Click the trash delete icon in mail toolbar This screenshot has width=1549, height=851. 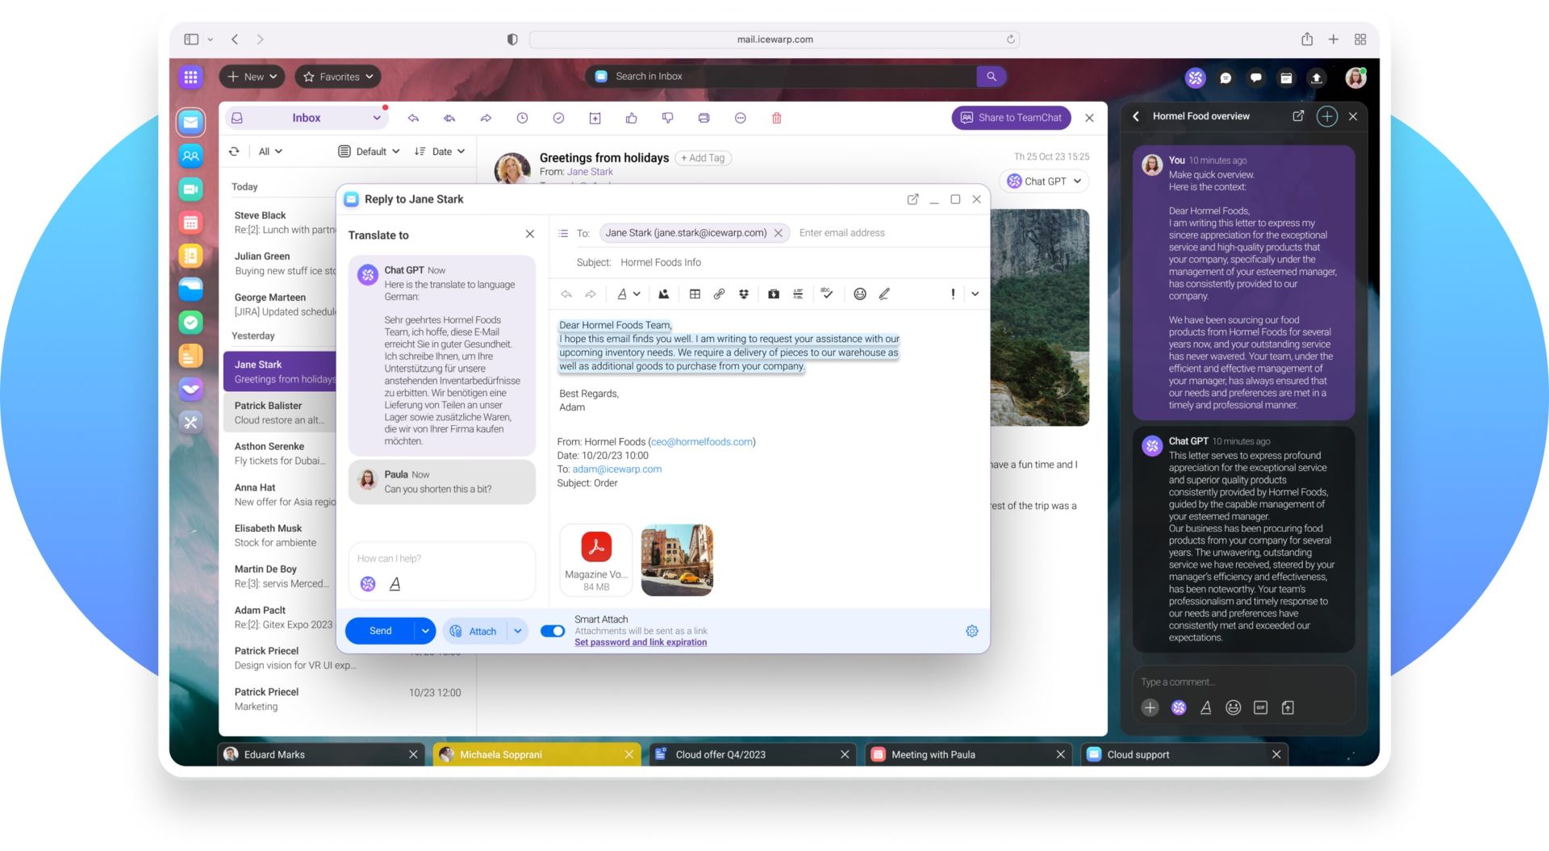pos(776,118)
